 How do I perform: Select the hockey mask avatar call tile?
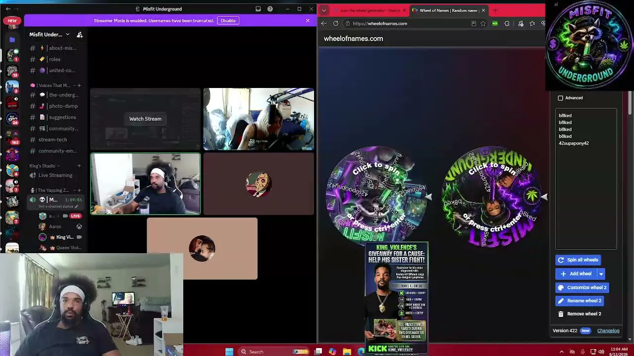pos(259,184)
